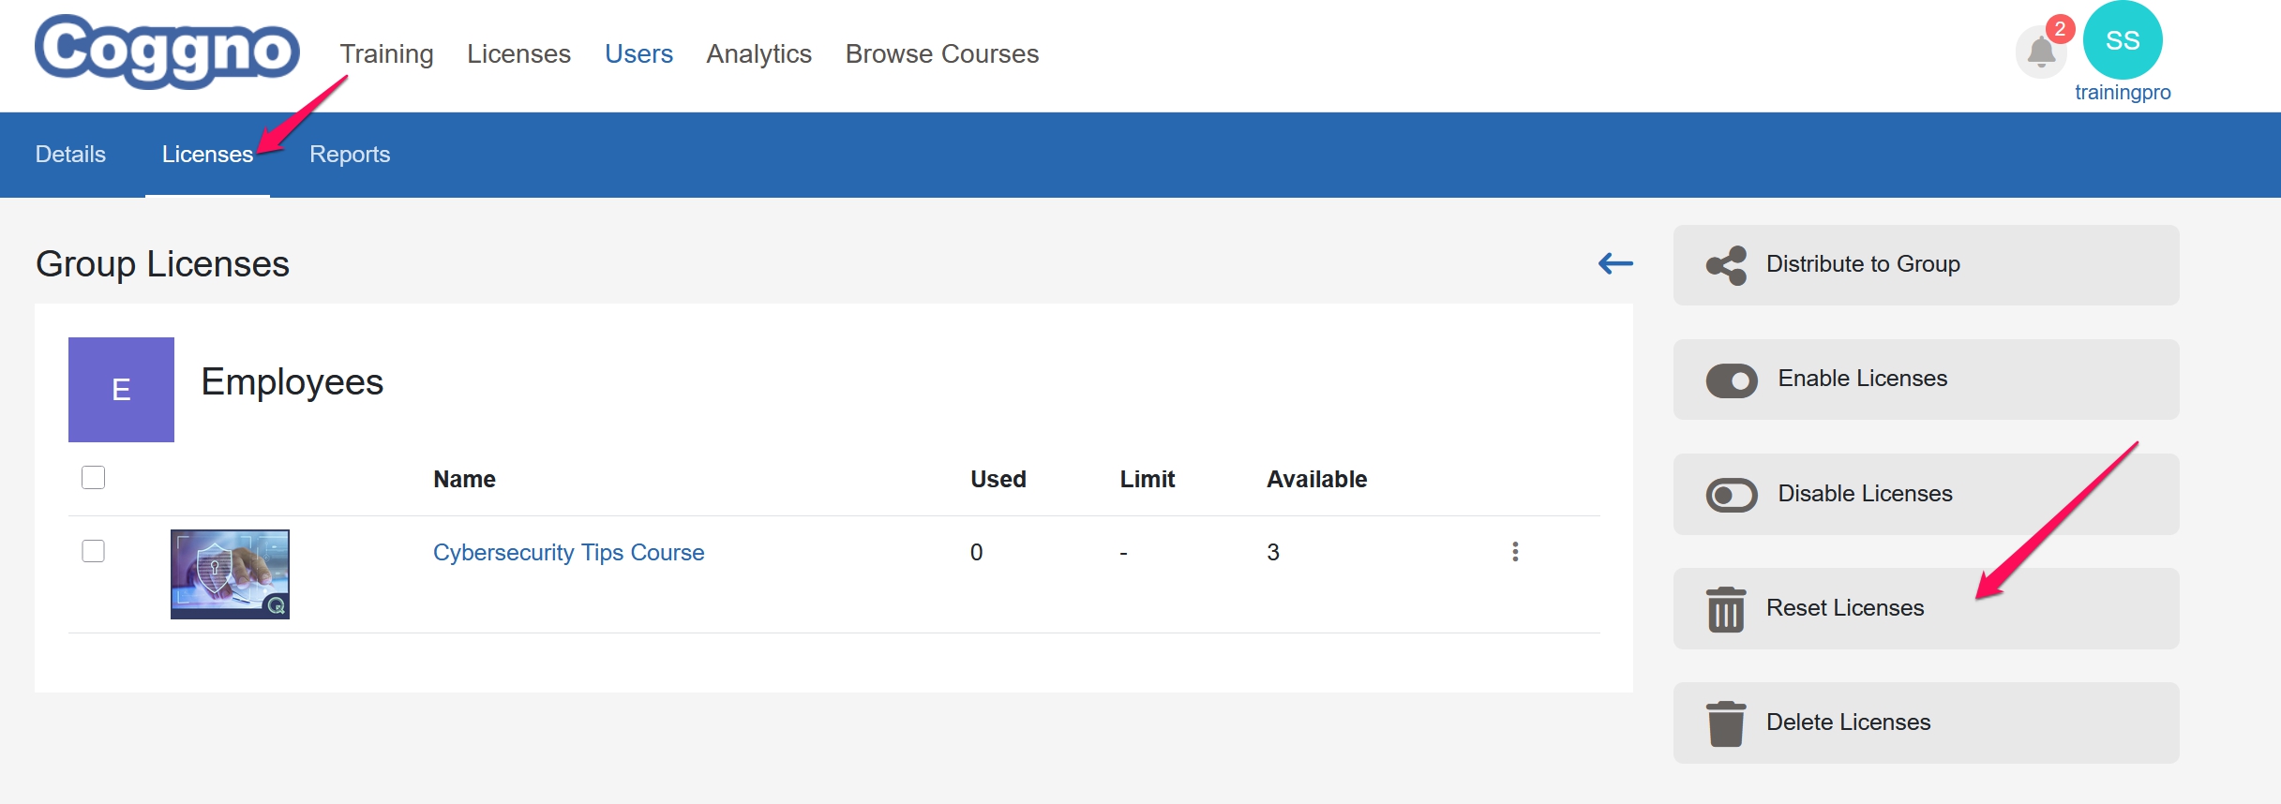Open Cybersecurity Tips Course row options menu
This screenshot has height=804, width=2281.
pyautogui.click(x=1515, y=552)
